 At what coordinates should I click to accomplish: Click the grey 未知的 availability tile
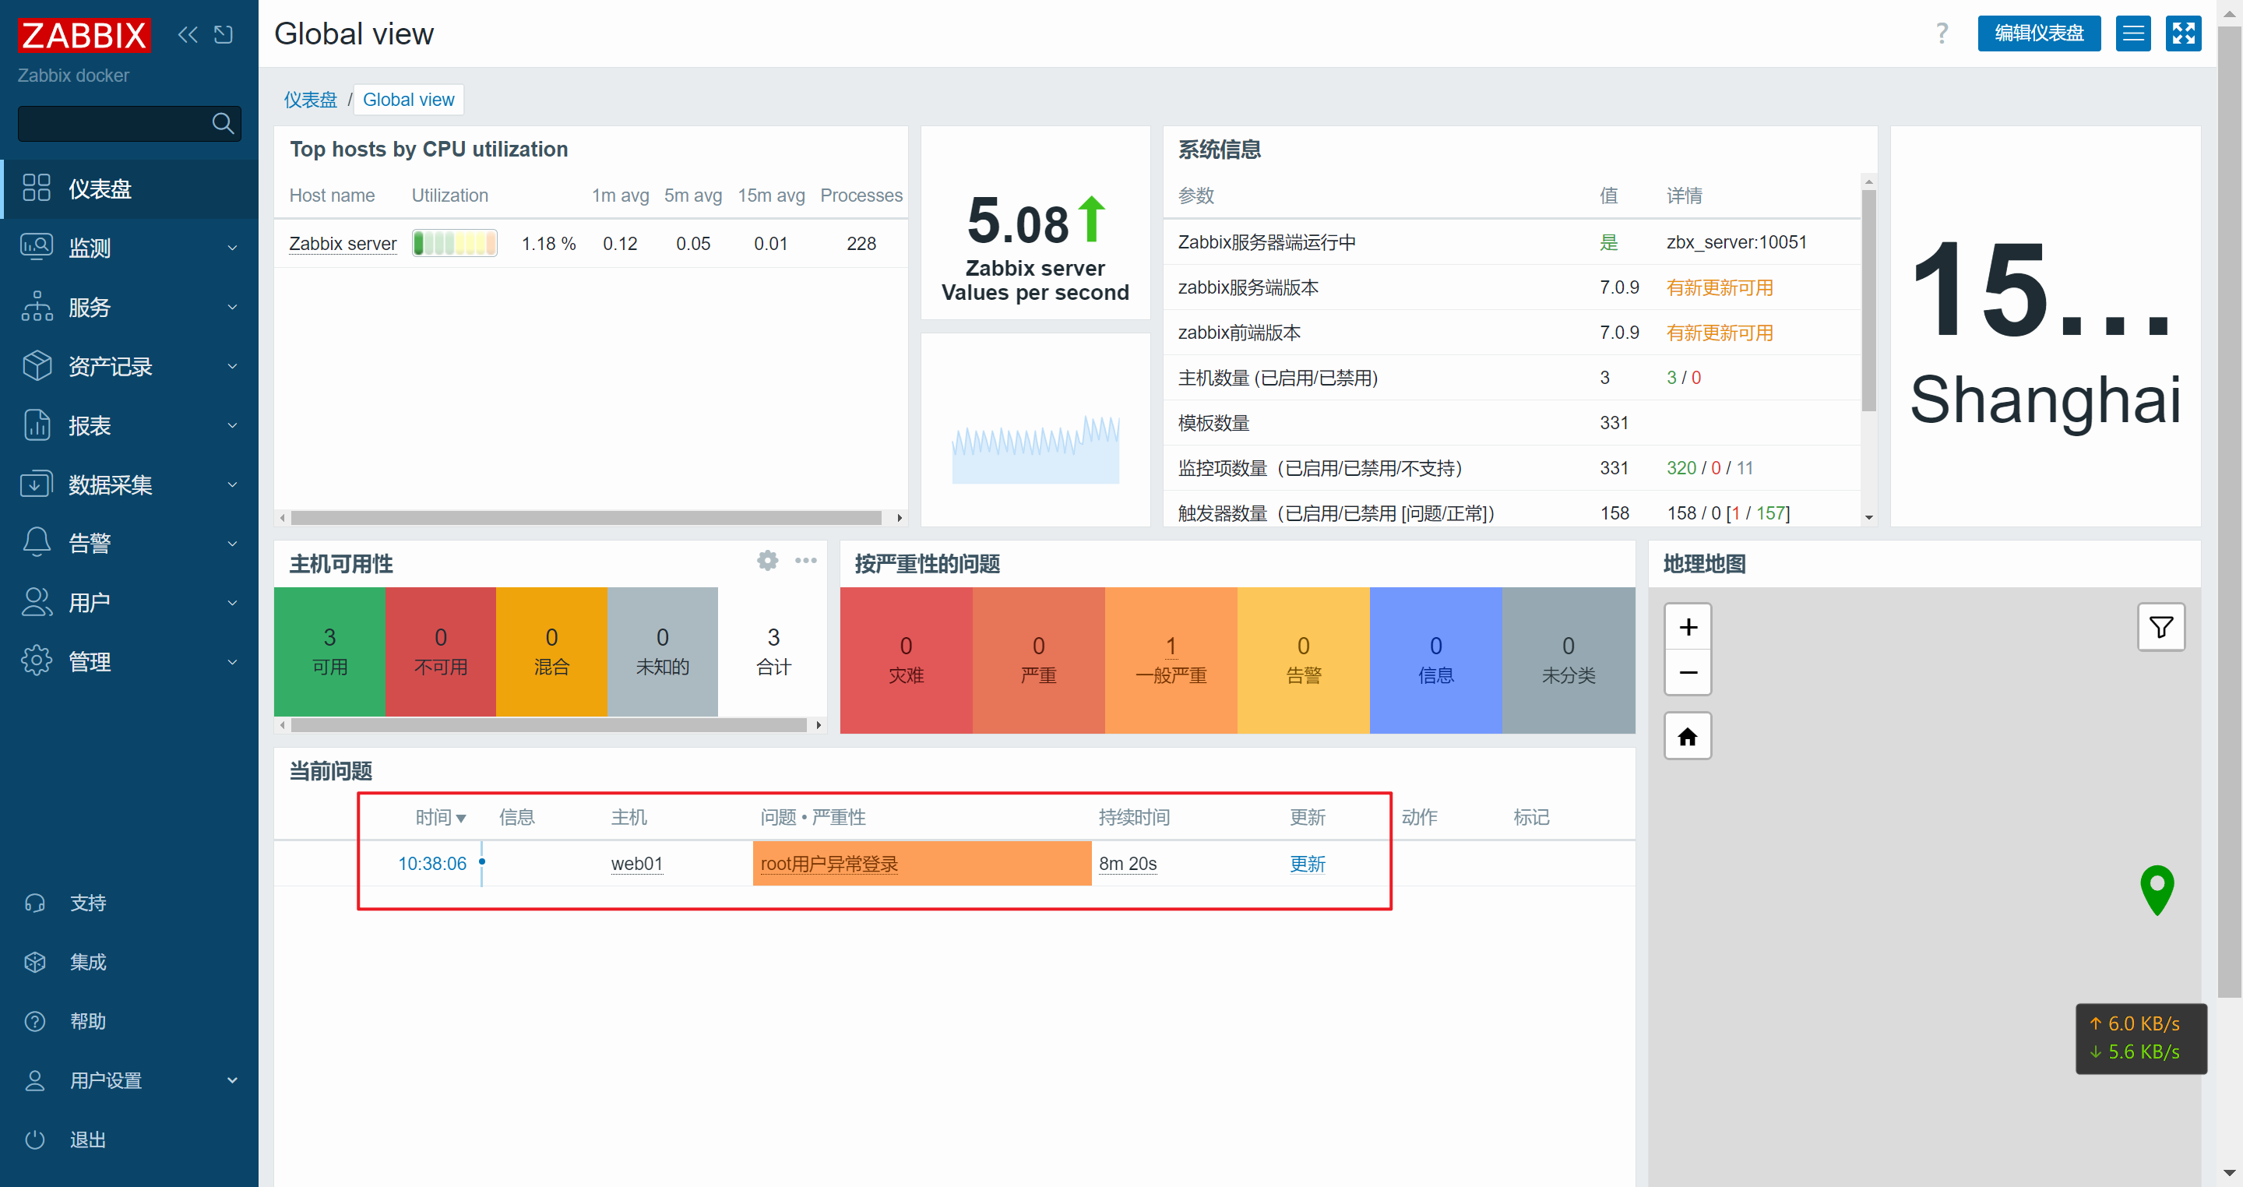[x=663, y=651]
